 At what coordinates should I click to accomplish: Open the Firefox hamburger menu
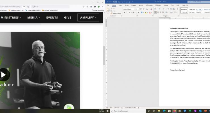pyautogui.click(x=102, y=7)
